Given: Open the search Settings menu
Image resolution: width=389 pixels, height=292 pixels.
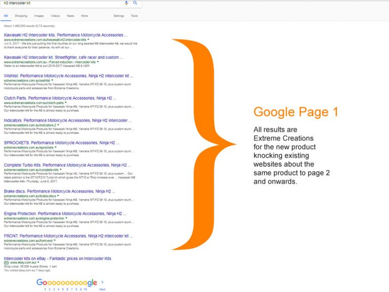Looking at the screenshot, I should pyautogui.click(x=119, y=16).
